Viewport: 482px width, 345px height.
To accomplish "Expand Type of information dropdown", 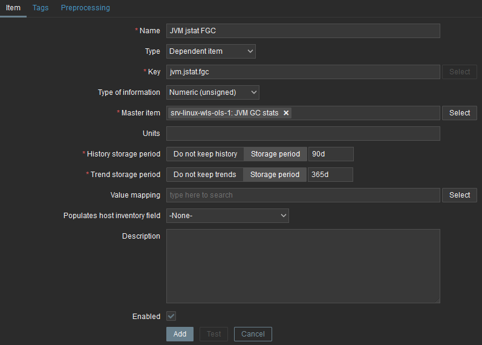I will click(212, 92).
